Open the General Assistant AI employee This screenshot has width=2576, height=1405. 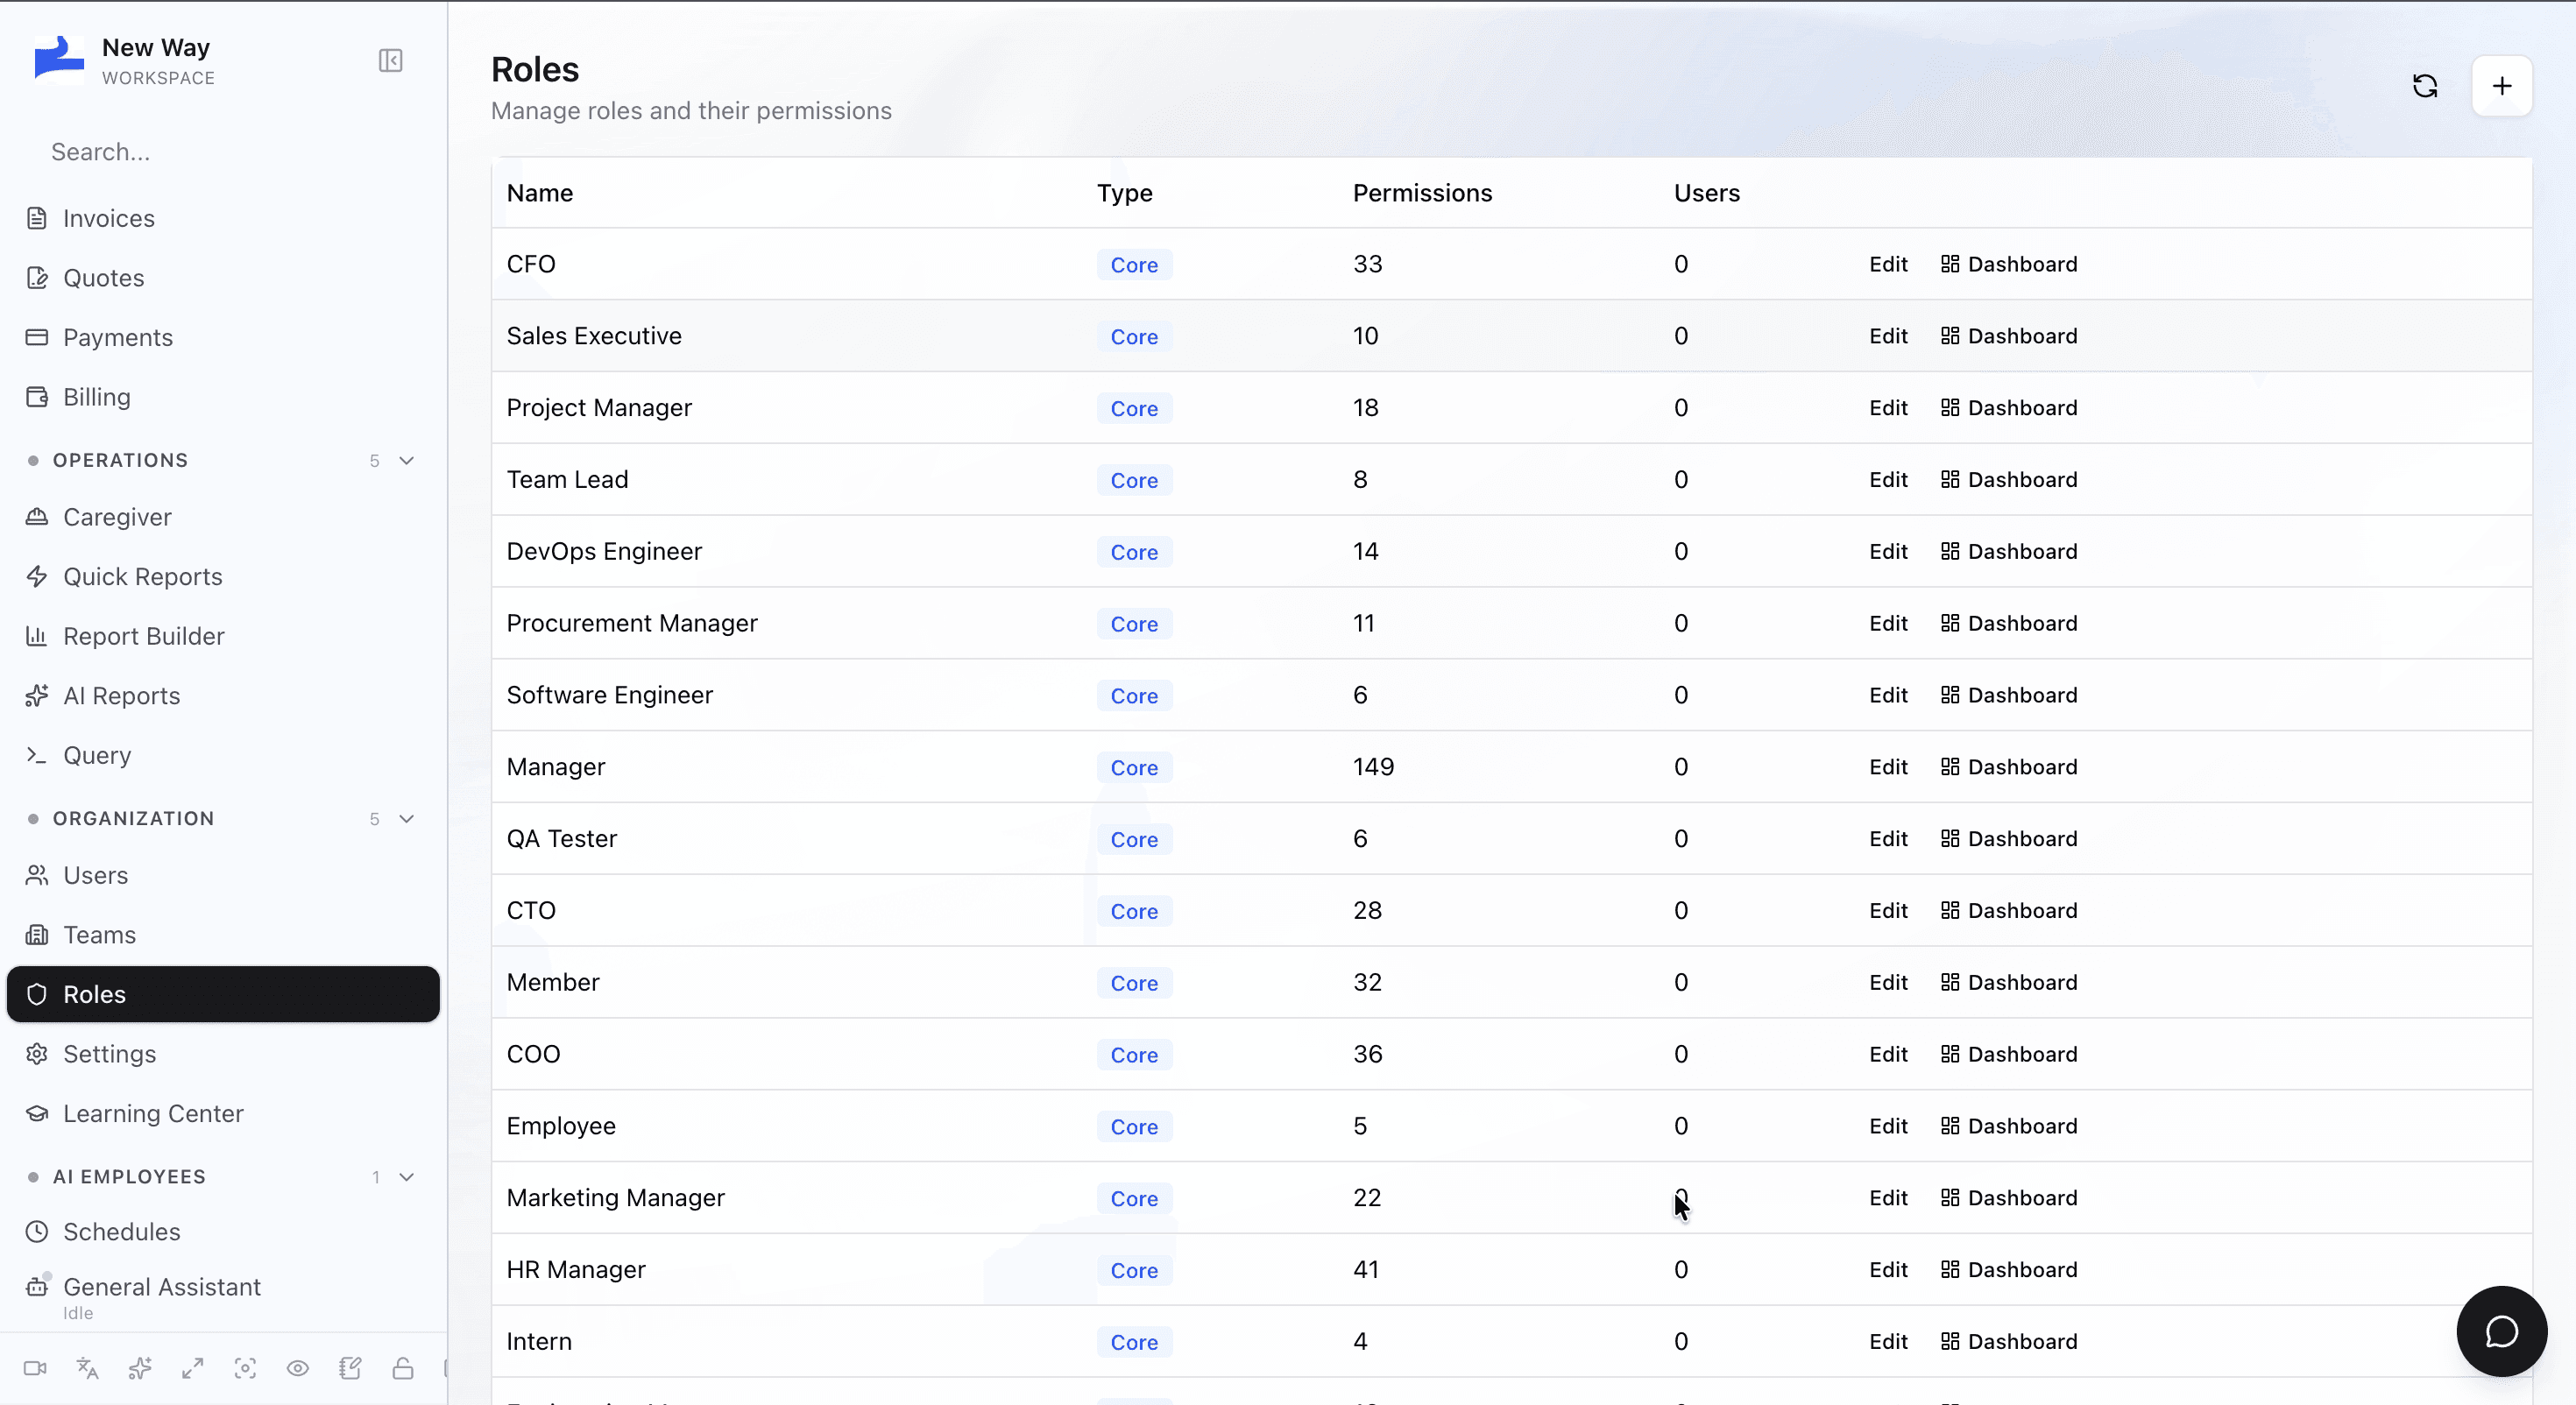click(x=223, y=1297)
